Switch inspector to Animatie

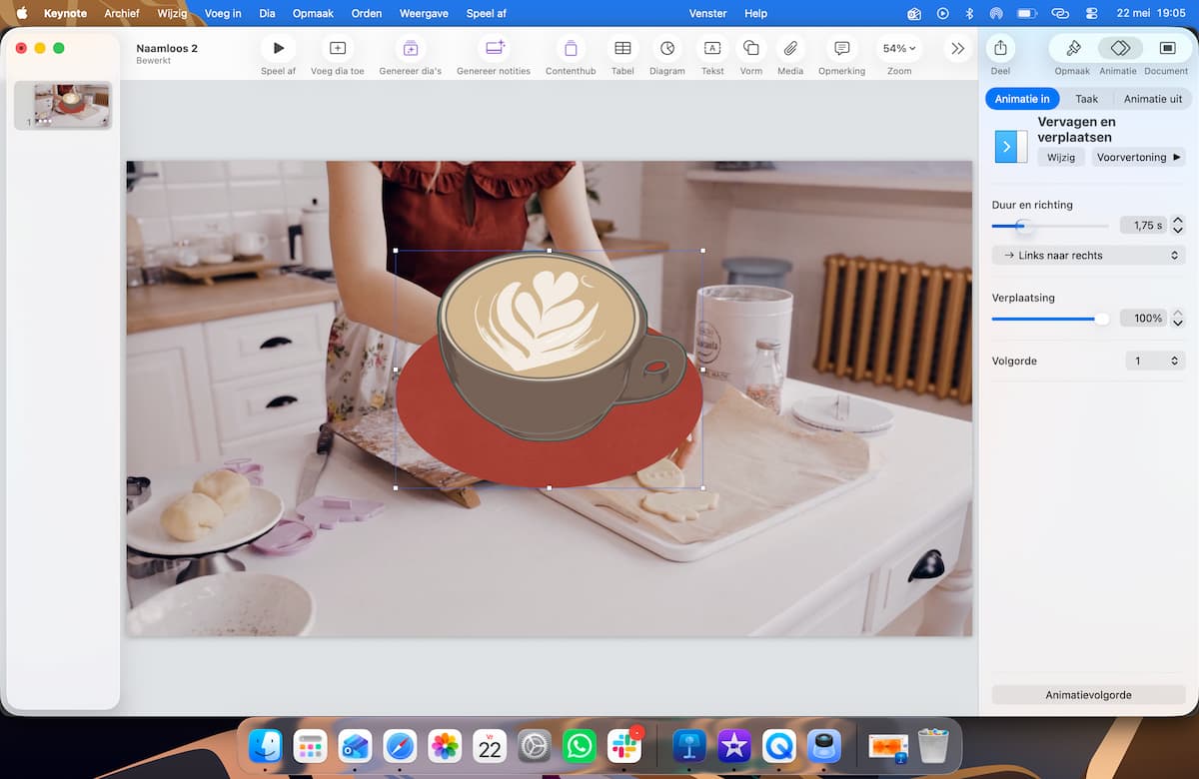point(1119,48)
